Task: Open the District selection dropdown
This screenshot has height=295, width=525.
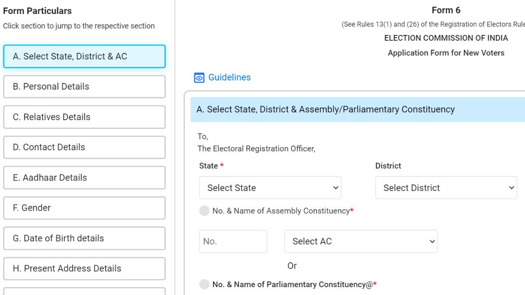Action: pos(446,187)
